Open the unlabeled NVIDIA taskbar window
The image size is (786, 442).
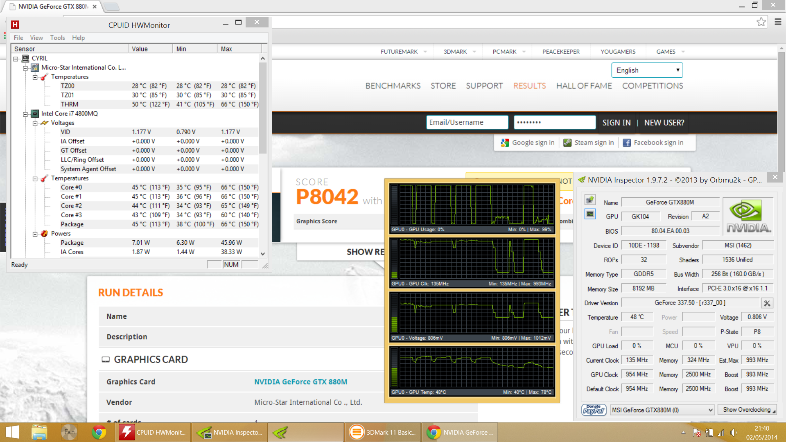click(x=305, y=432)
